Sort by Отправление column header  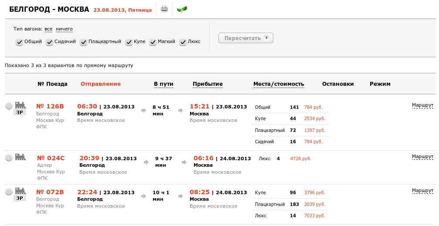100,84
